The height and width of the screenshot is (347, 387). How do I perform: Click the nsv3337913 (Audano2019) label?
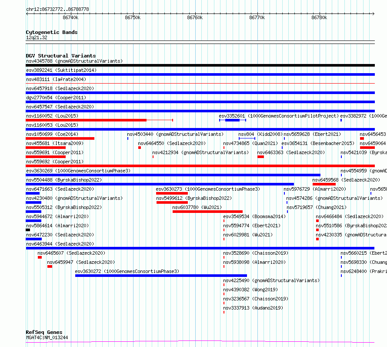tap(253, 308)
